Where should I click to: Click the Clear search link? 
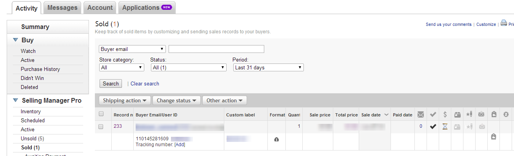click(x=145, y=83)
